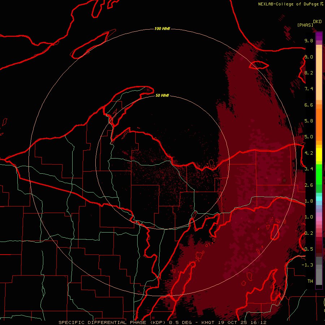Select the 9.0 legend value
Viewport: 325px width, 325px height.
[x=309, y=57]
